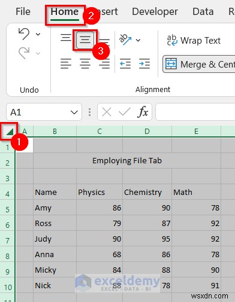Click Nick's Math score 91
The image size is (235, 302).
click(x=196, y=285)
